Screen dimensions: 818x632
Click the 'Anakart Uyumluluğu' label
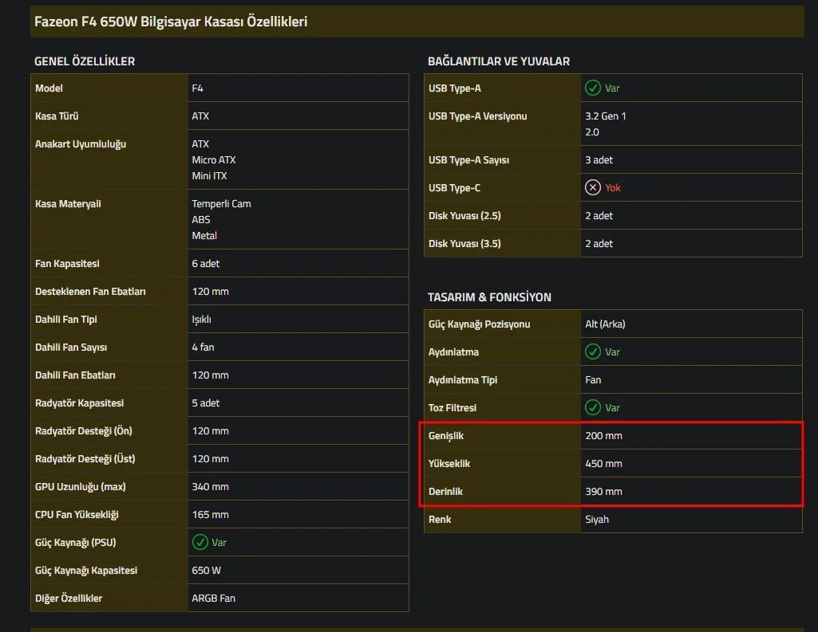coord(81,144)
